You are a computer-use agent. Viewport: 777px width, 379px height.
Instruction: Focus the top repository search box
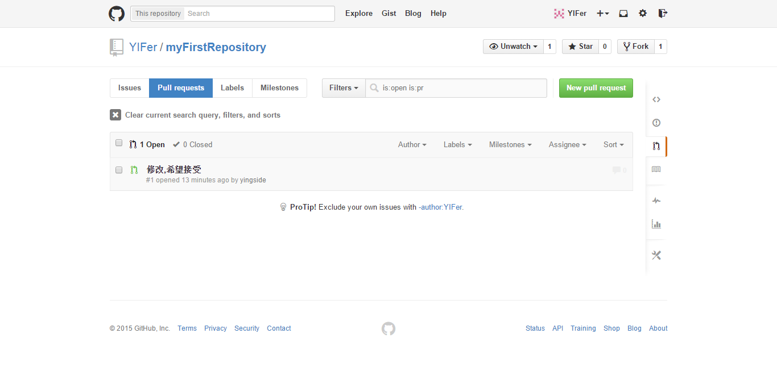click(x=259, y=14)
